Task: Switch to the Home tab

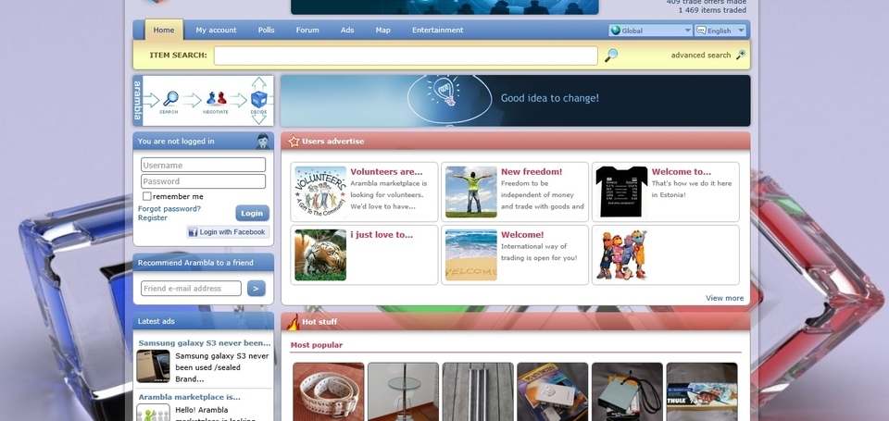Action: (x=164, y=30)
